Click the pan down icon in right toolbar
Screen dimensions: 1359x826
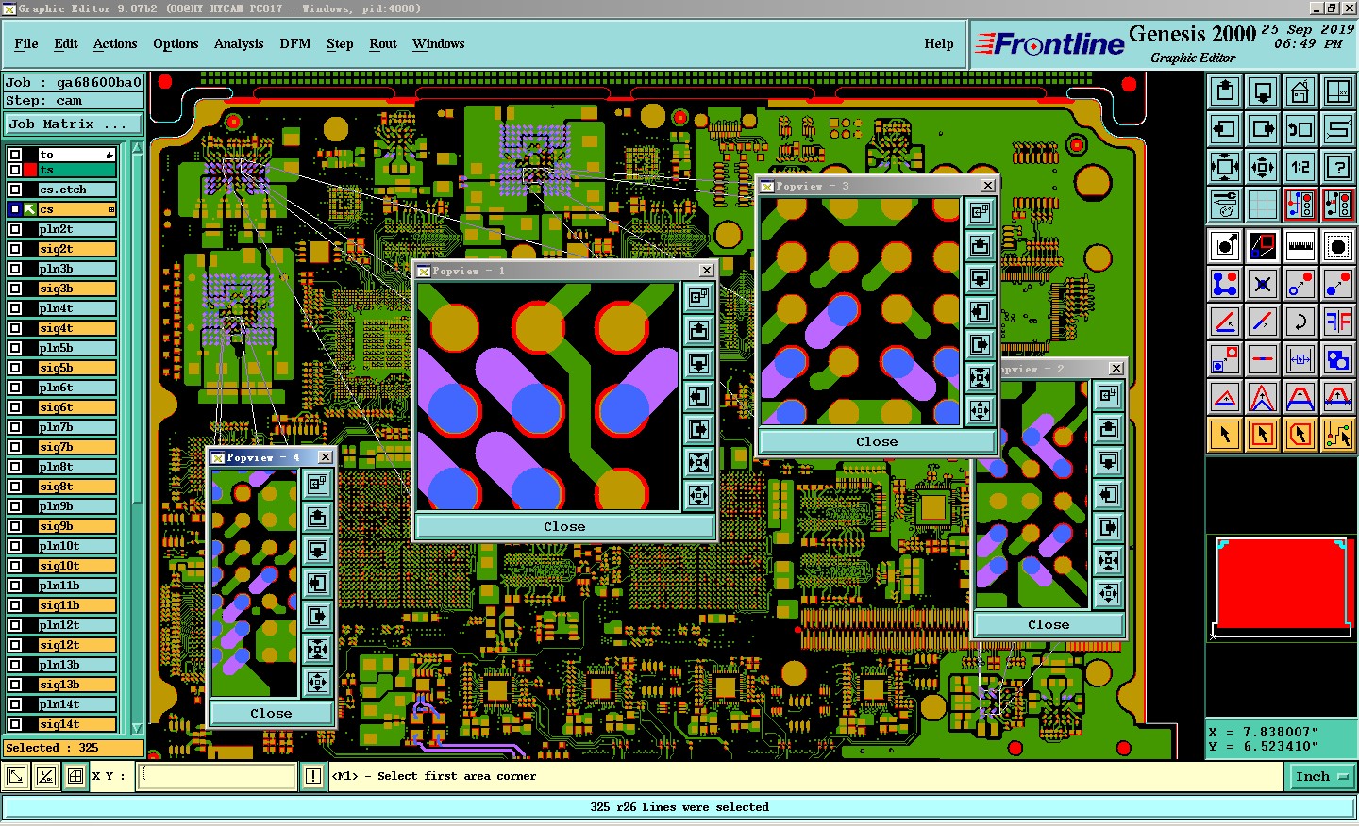[1263, 91]
